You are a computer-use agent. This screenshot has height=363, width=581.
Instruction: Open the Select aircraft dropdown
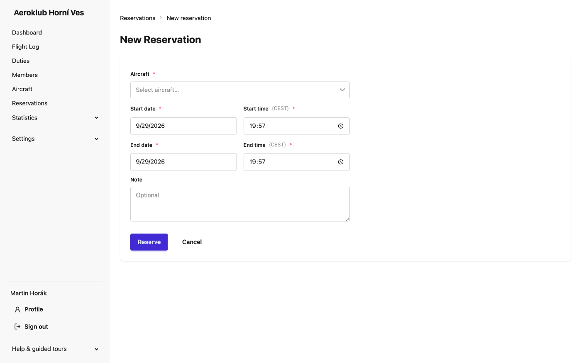[x=240, y=90]
